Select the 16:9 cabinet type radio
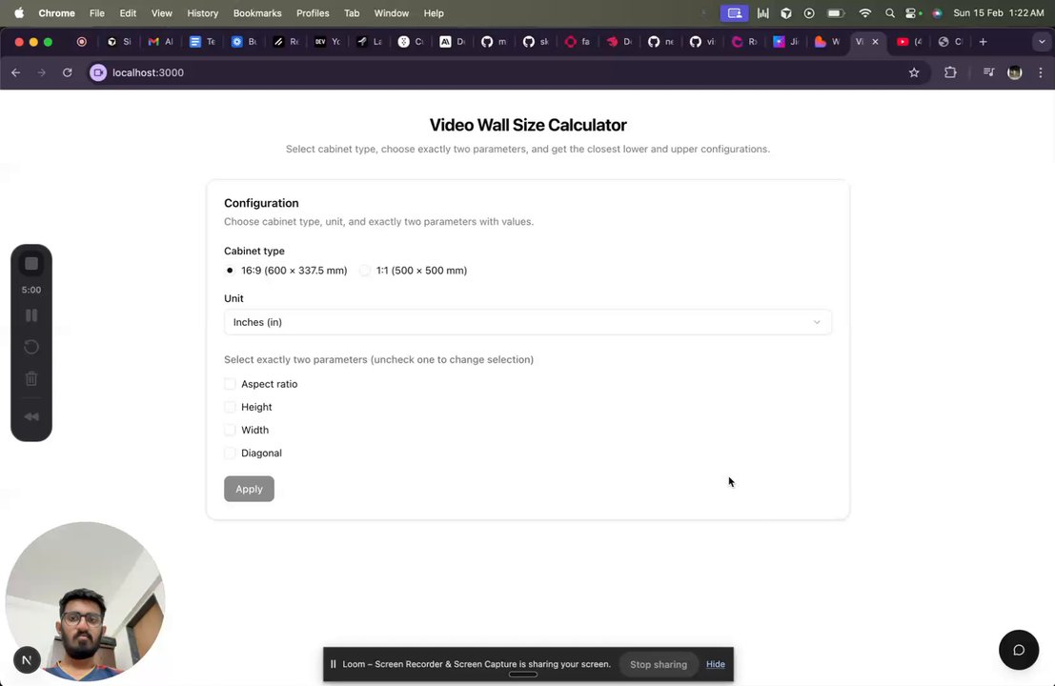1055x686 pixels. [230, 271]
